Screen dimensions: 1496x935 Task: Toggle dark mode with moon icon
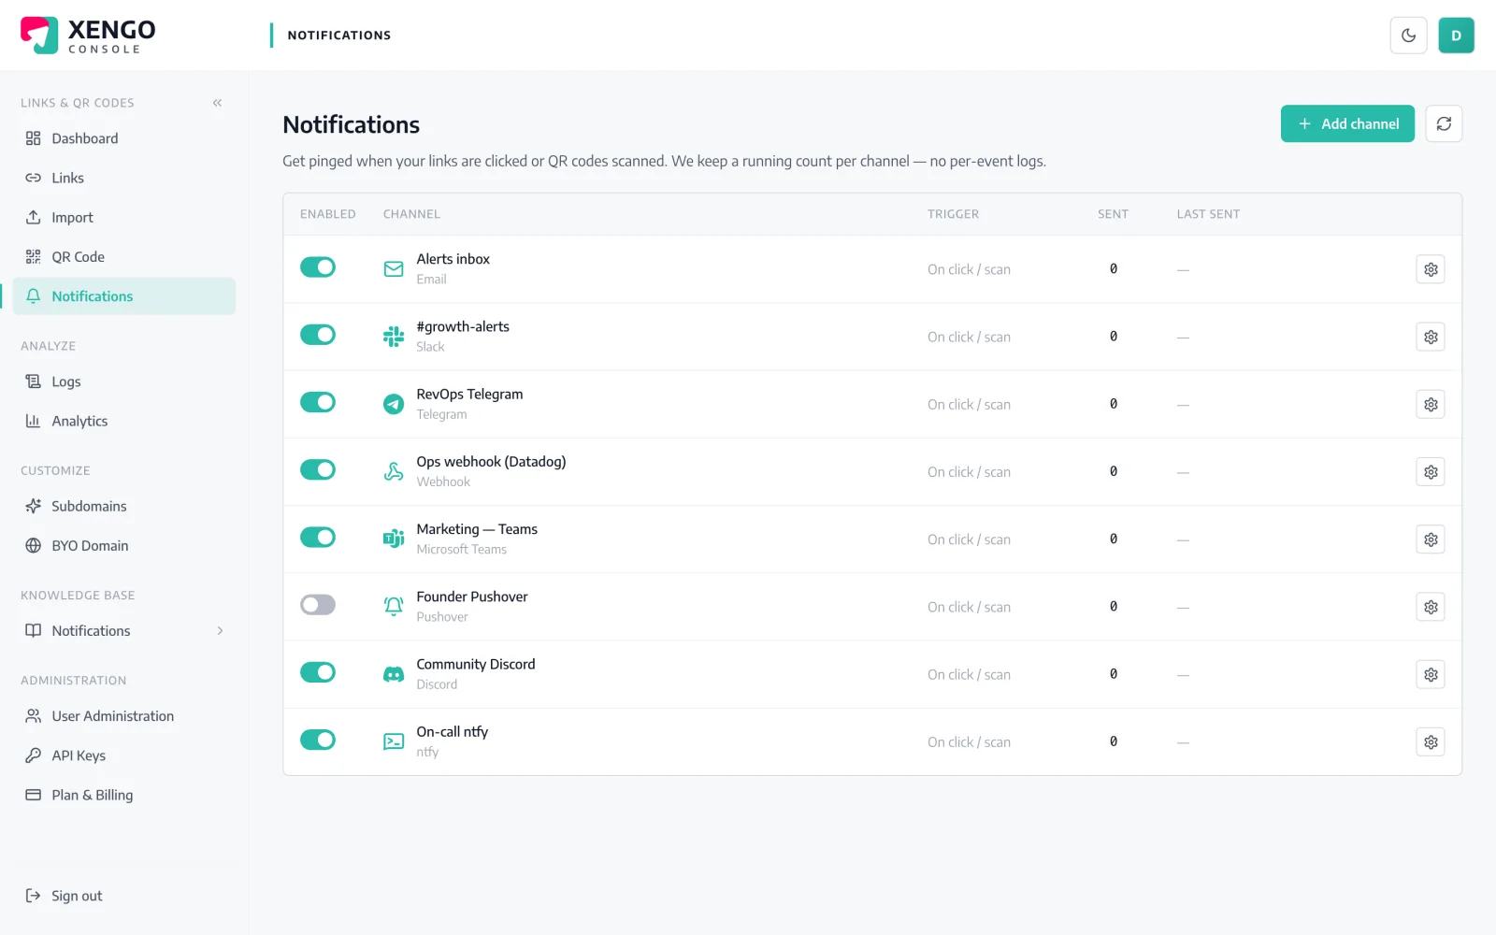(1408, 36)
